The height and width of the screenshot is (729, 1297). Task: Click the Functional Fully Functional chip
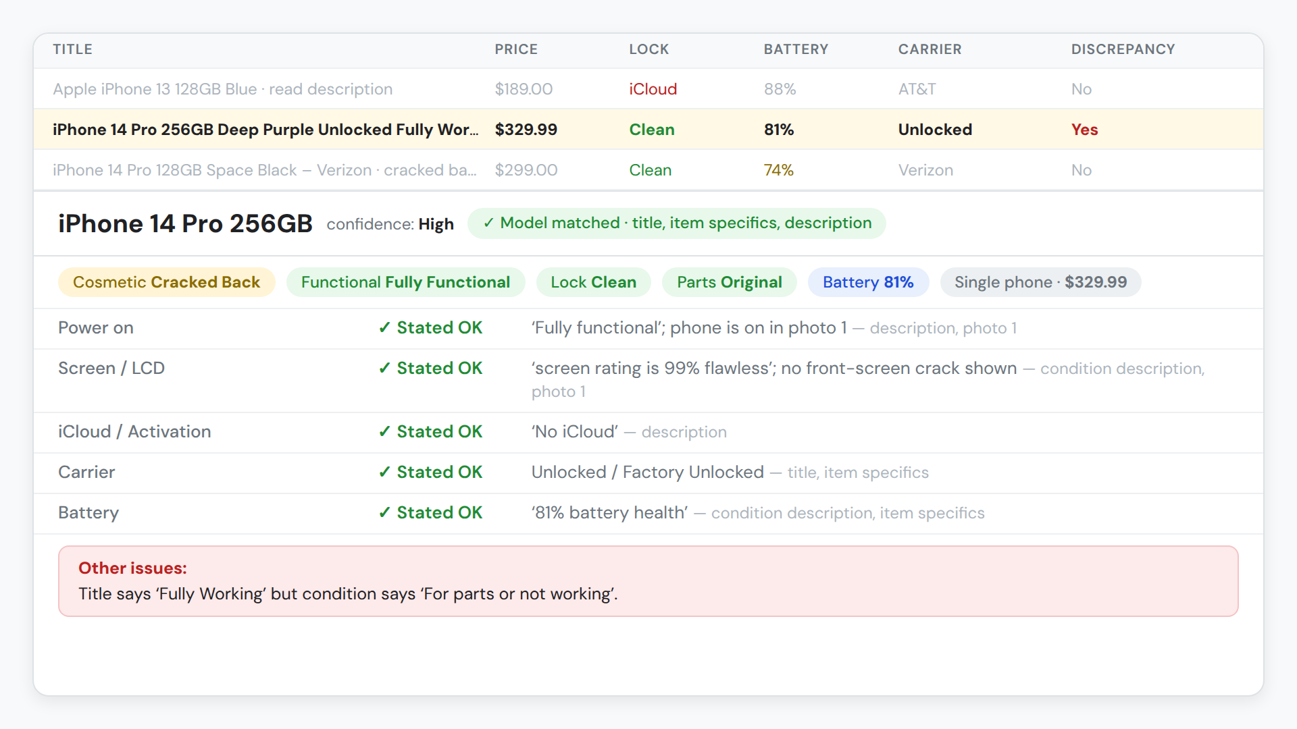point(405,282)
